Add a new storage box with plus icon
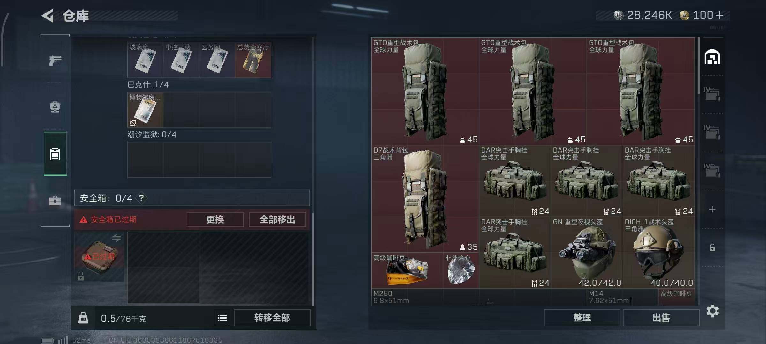 [712, 209]
